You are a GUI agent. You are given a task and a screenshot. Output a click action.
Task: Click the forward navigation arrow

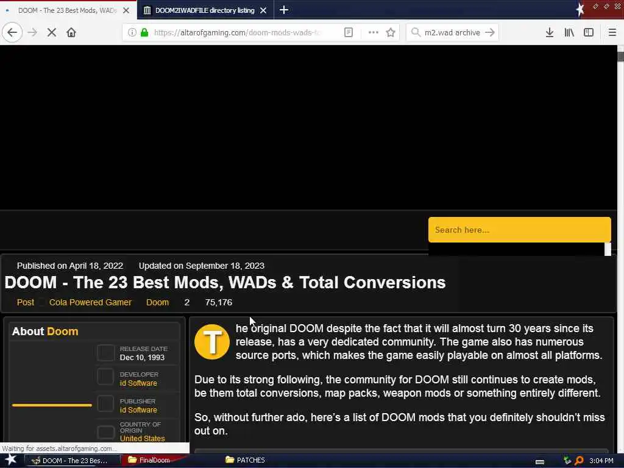(x=32, y=32)
